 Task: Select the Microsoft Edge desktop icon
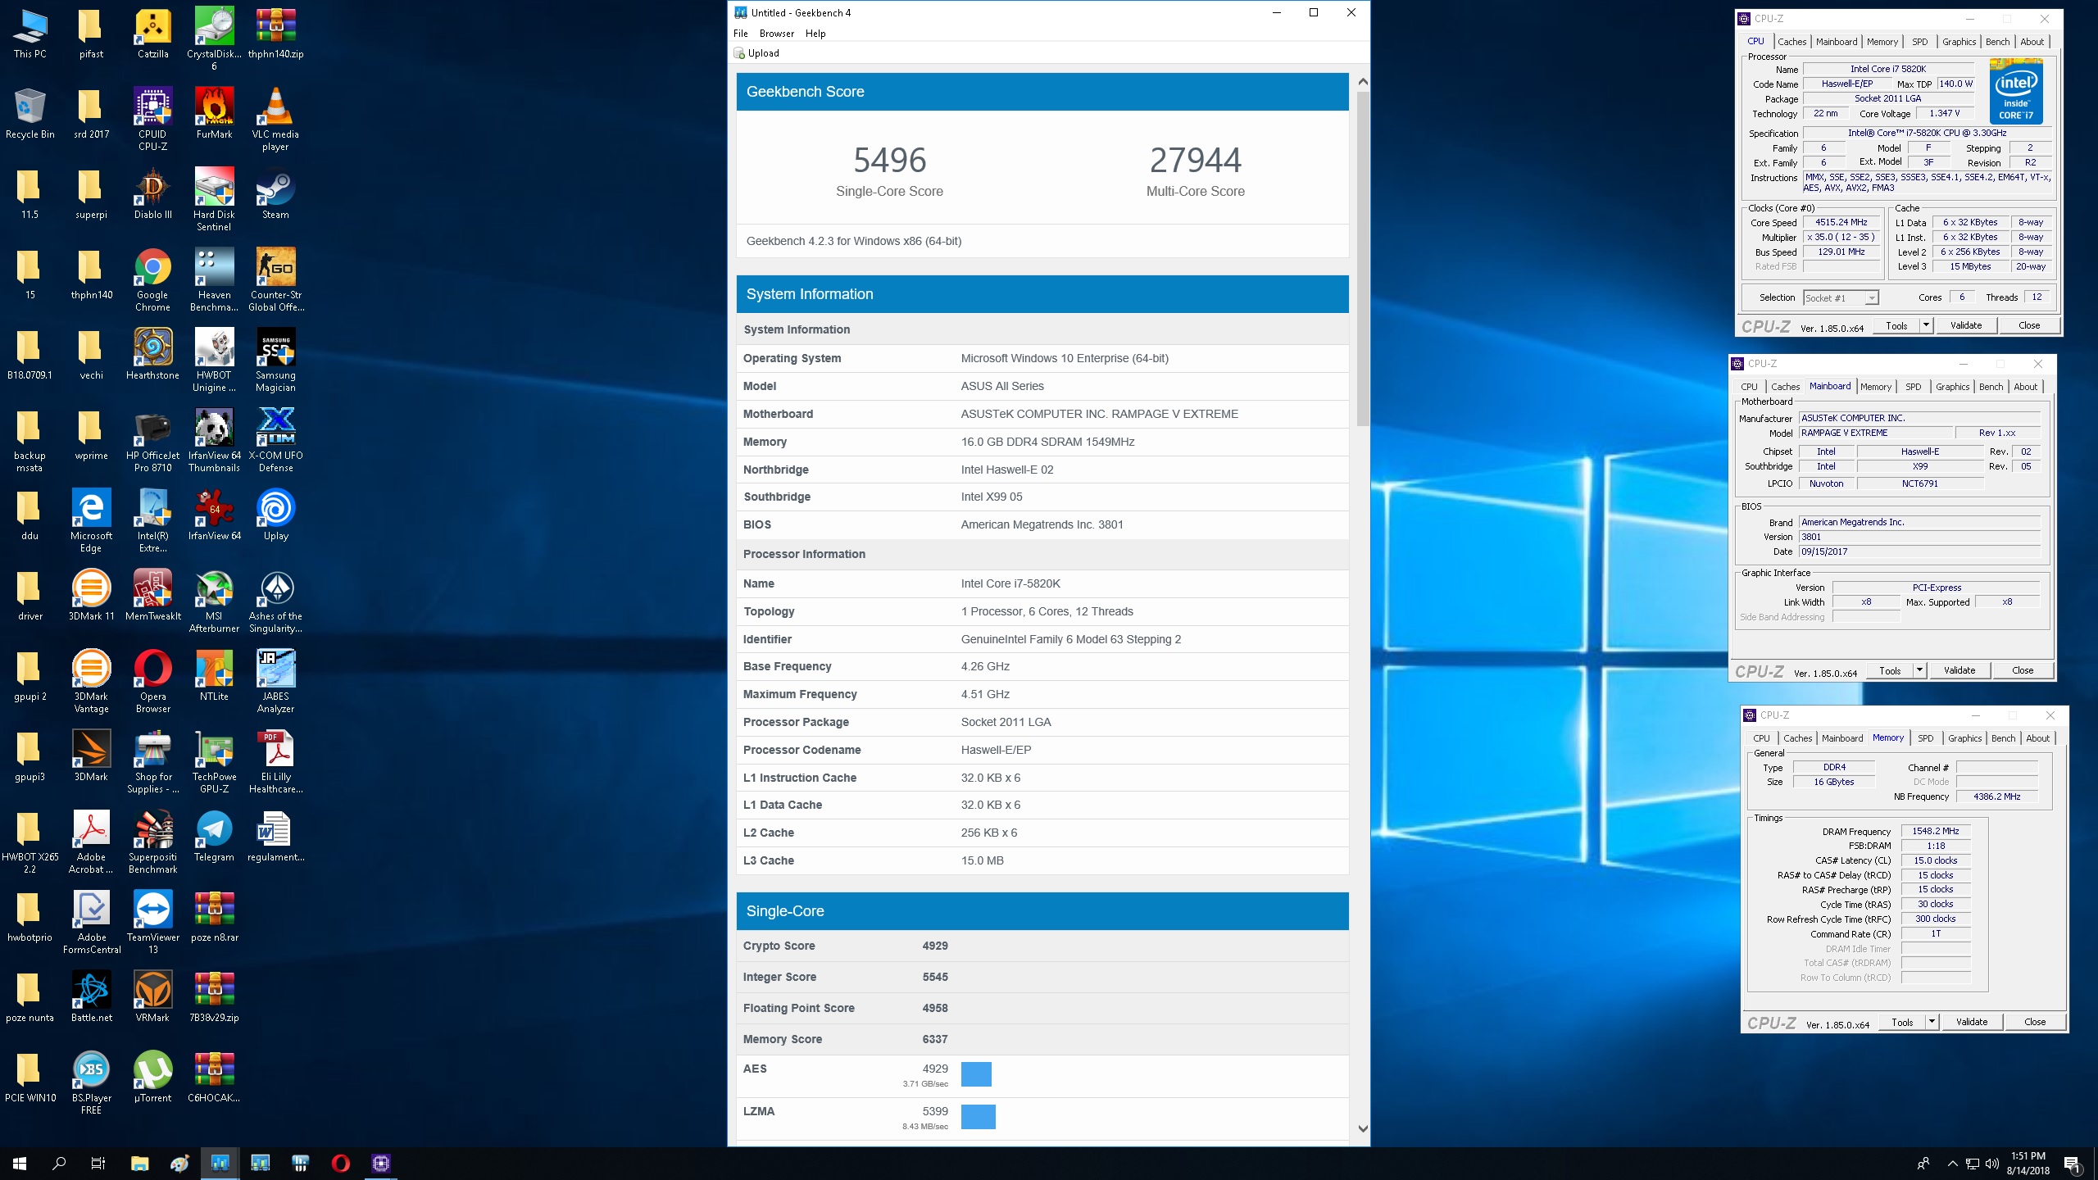pos(92,520)
